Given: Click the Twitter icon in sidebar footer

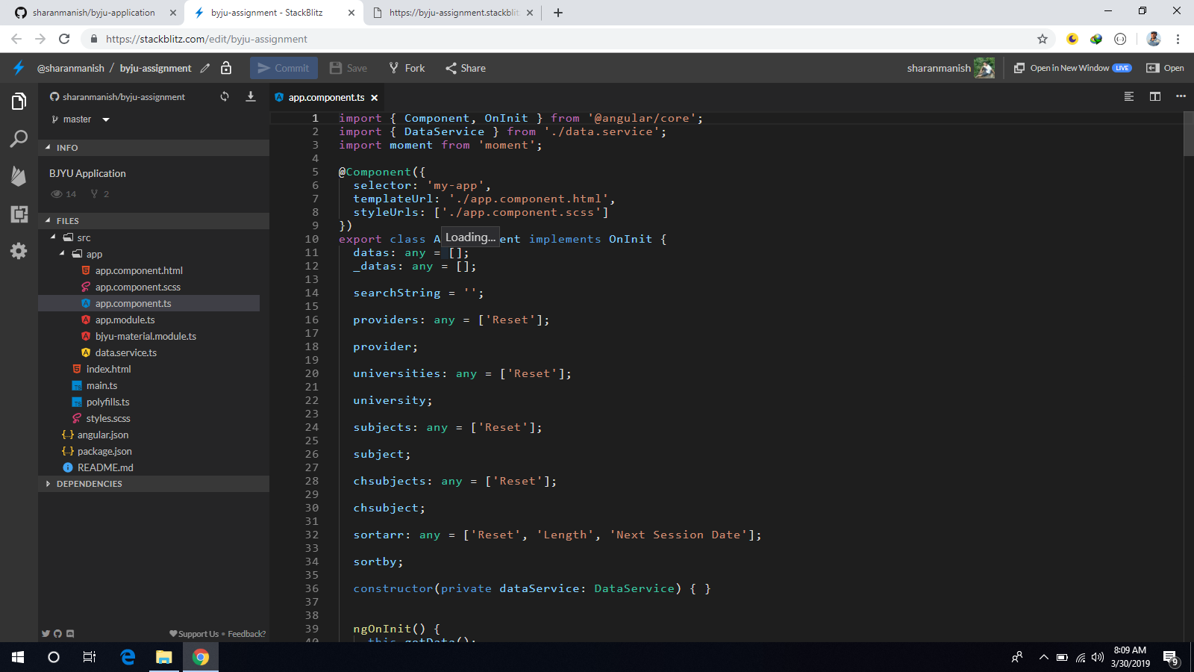Looking at the screenshot, I should point(46,634).
